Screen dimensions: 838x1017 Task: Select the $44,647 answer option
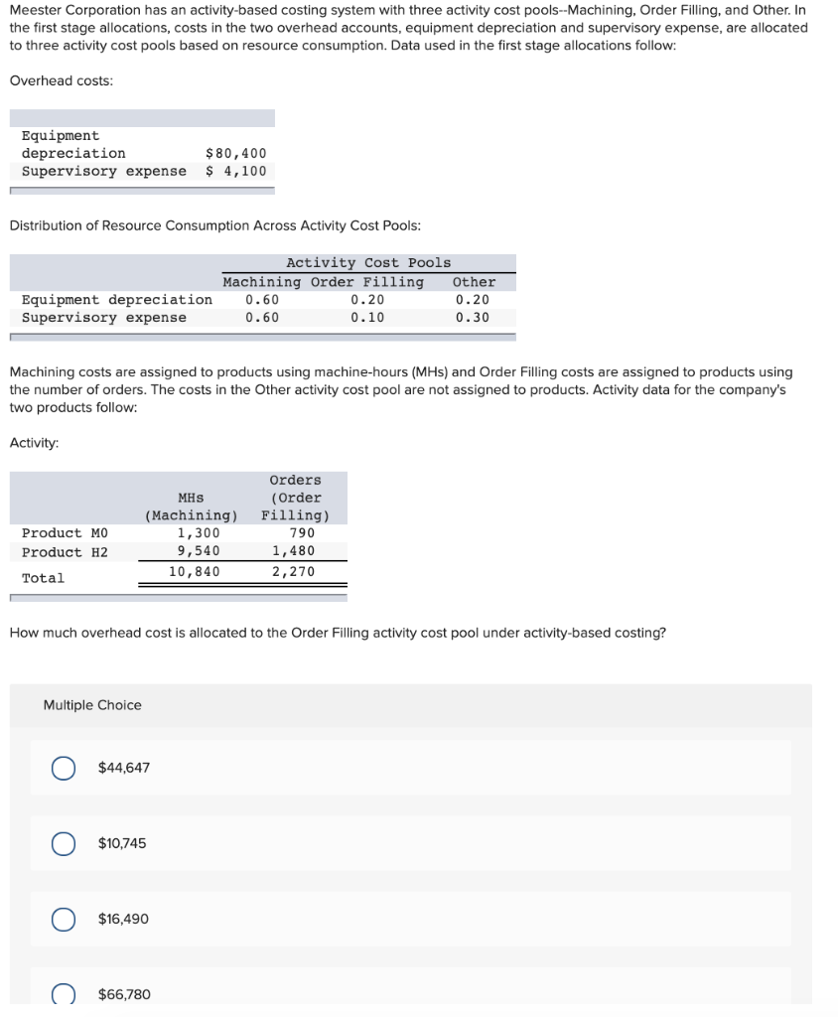(x=63, y=768)
